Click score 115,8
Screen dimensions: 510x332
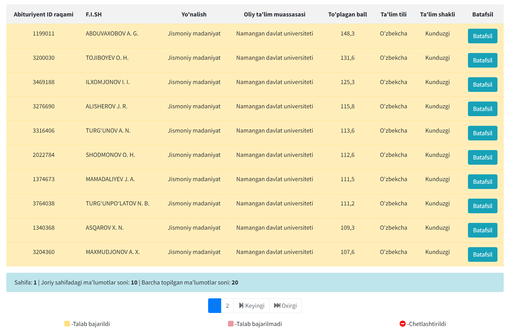point(347,106)
